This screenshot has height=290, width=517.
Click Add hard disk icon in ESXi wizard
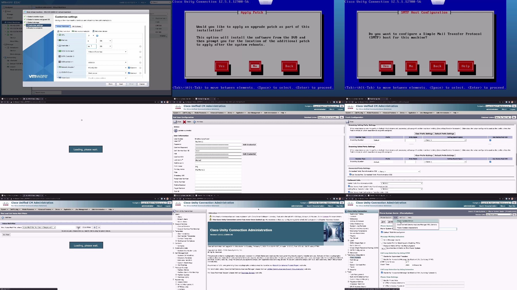58,31
